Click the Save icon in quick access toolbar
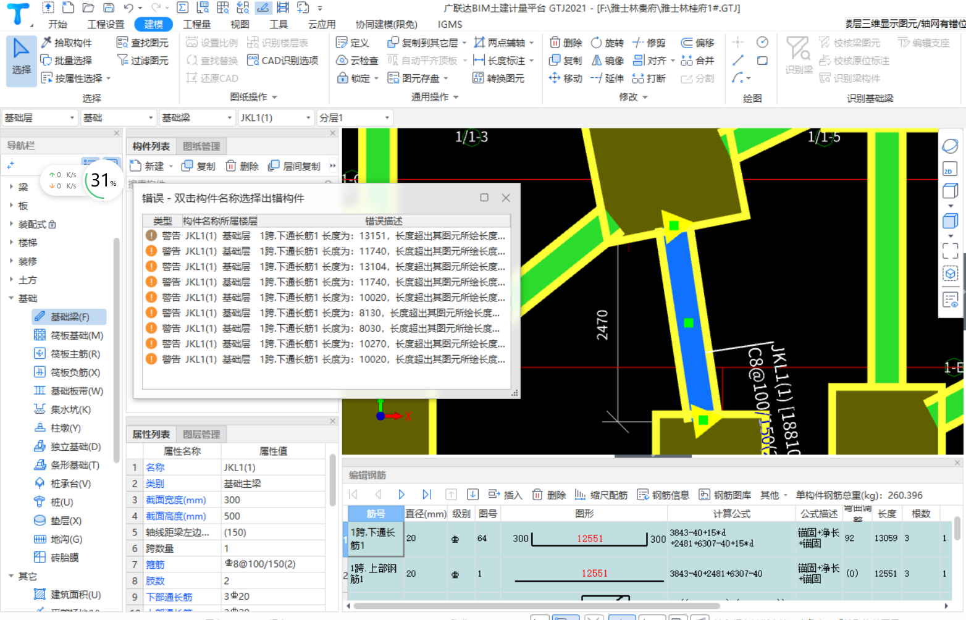 [109, 8]
